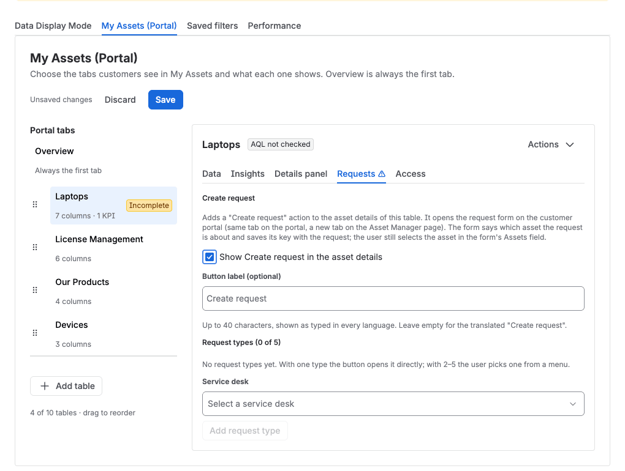
Task: Click the Add request type button
Action: click(x=244, y=431)
